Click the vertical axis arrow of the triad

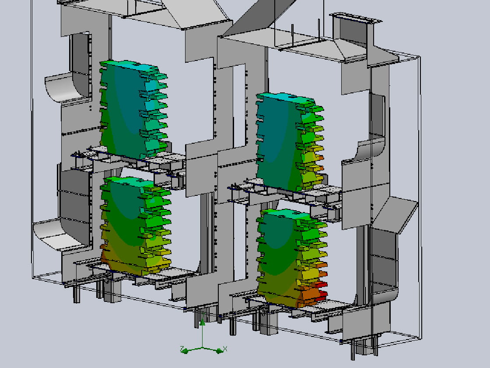pos(203,322)
